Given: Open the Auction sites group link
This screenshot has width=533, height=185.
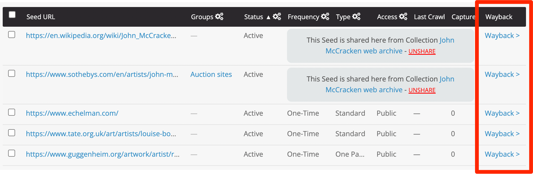Looking at the screenshot, I should pyautogui.click(x=211, y=74).
